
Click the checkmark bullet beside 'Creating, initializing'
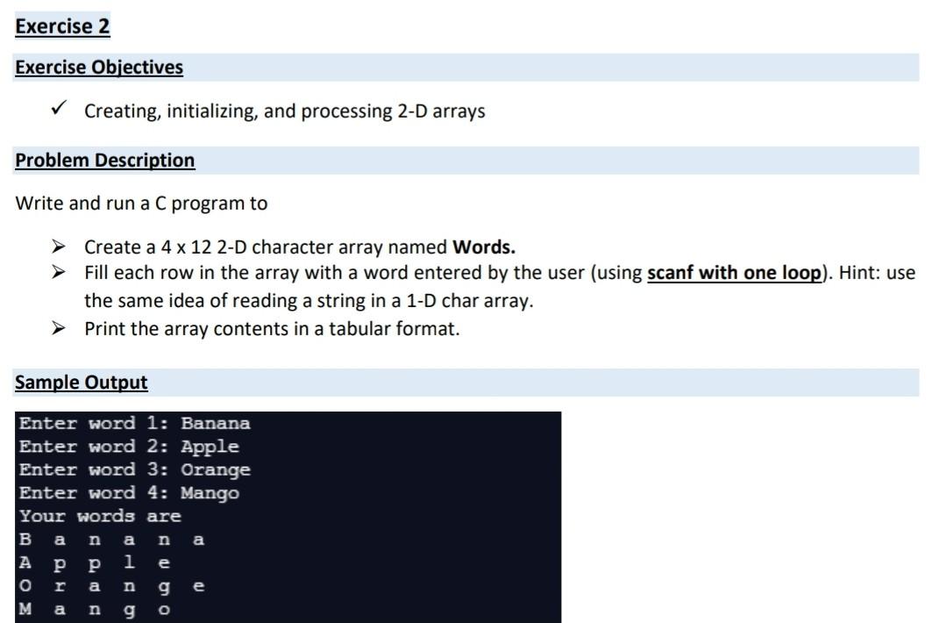click(x=59, y=108)
